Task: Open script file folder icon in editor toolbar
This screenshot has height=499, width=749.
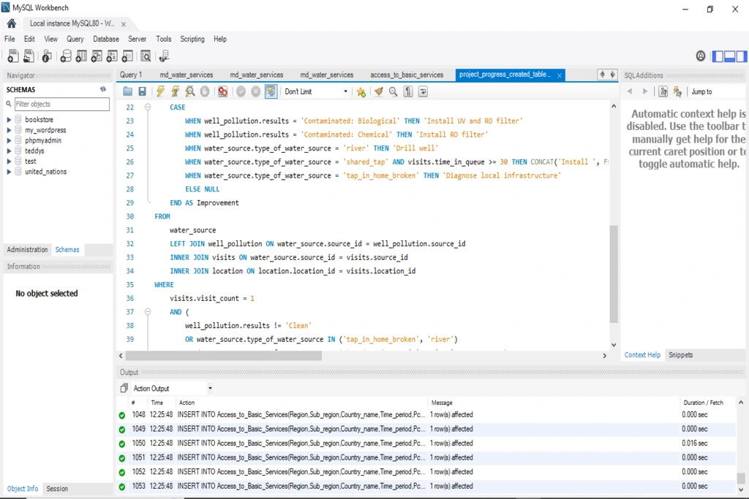Action: coord(127,91)
